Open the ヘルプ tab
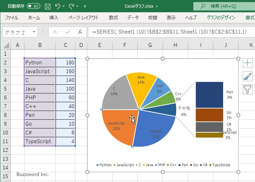This screenshot has width=255, height=182. [191, 17]
